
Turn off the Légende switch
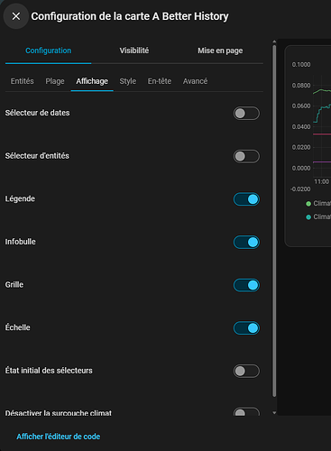point(246,199)
